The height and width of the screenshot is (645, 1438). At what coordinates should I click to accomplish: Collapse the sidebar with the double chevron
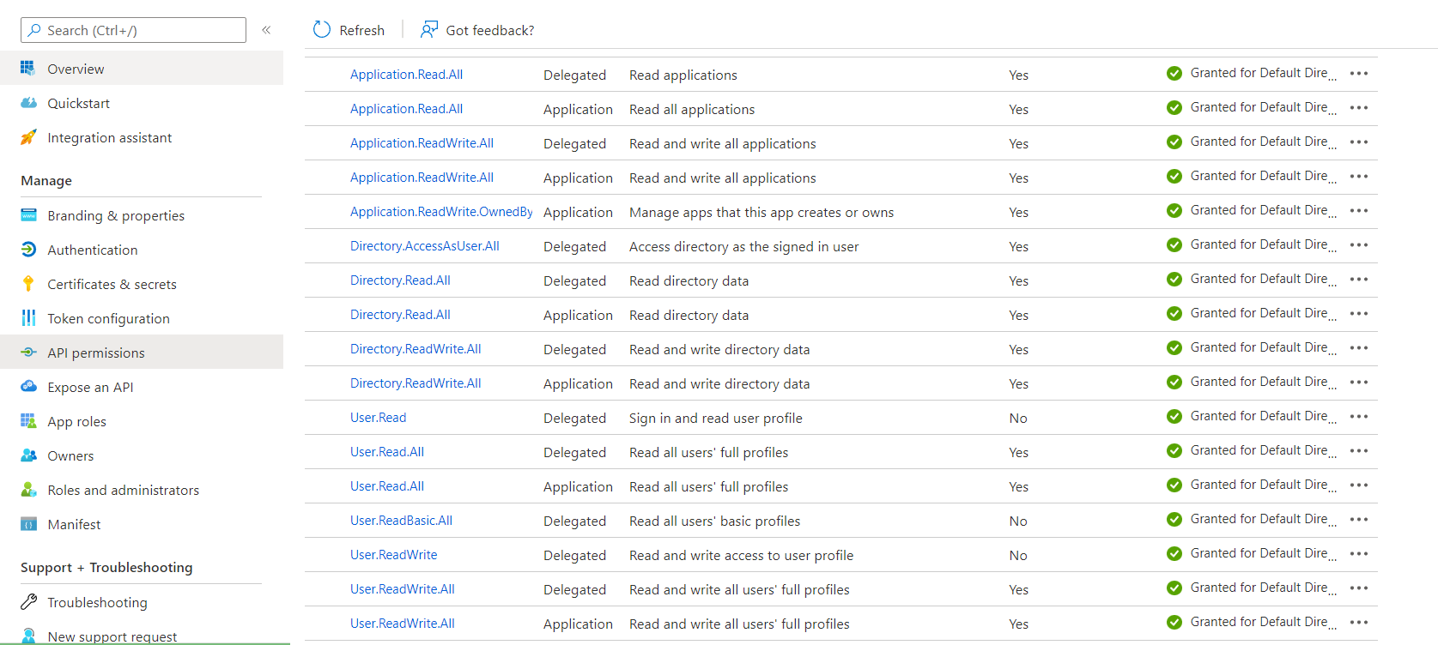pos(266,30)
